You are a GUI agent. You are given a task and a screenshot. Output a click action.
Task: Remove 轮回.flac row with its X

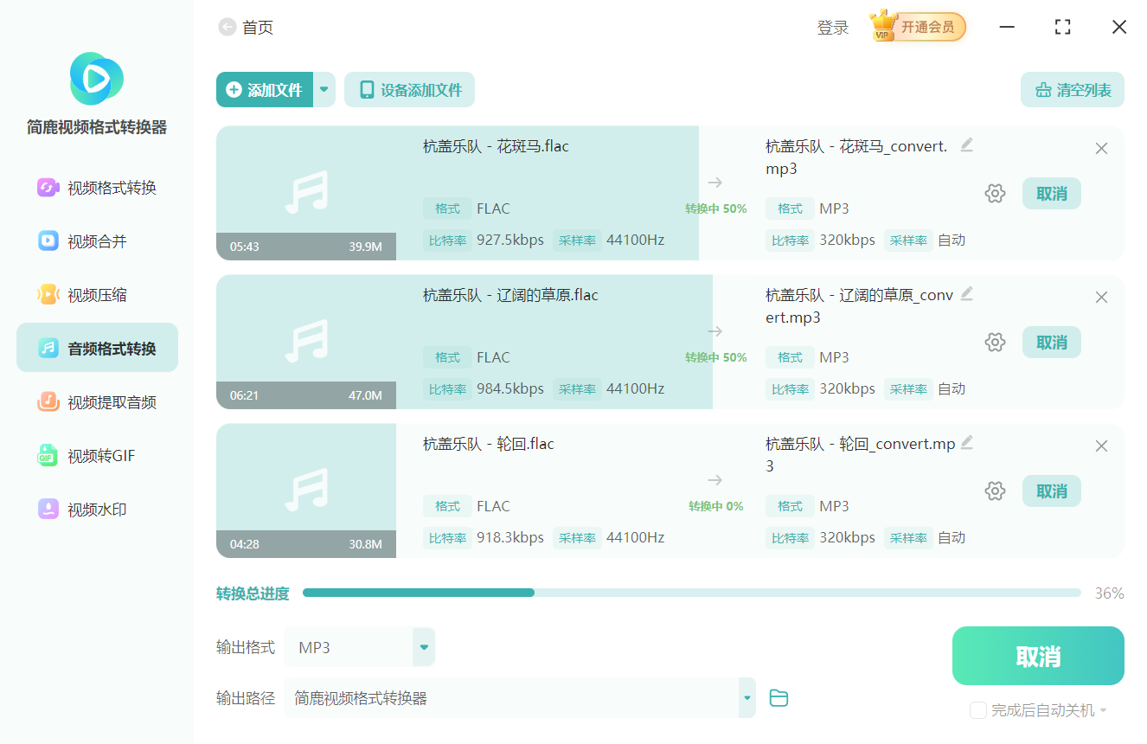coord(1101,446)
